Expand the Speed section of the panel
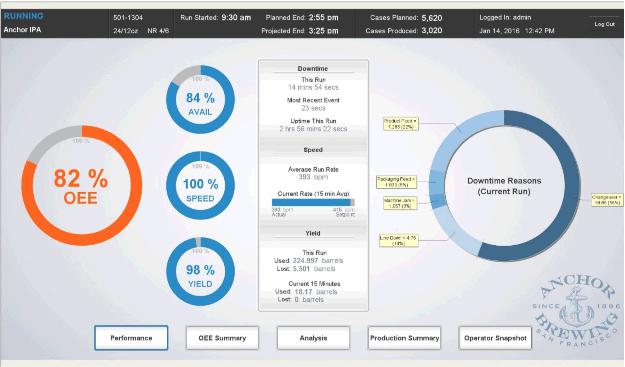This screenshot has height=367, width=625. tap(313, 150)
